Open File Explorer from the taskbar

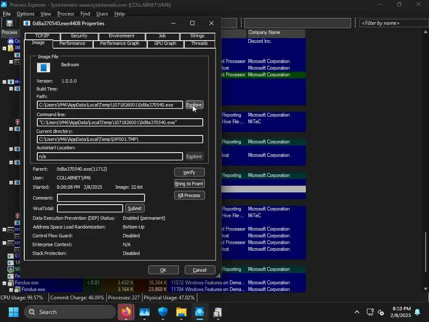181,312
